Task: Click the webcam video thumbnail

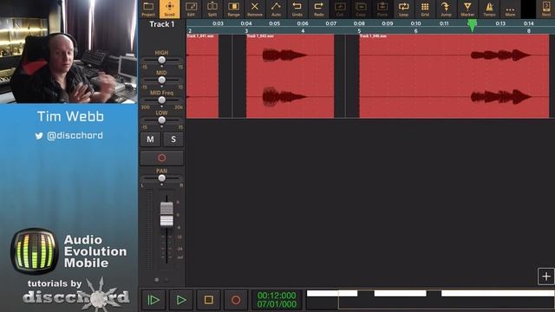Action: pyautogui.click(x=69, y=52)
